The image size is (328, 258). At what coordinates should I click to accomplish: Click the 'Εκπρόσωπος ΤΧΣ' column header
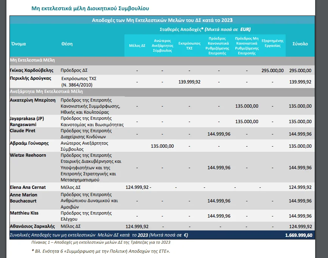coord(189,46)
